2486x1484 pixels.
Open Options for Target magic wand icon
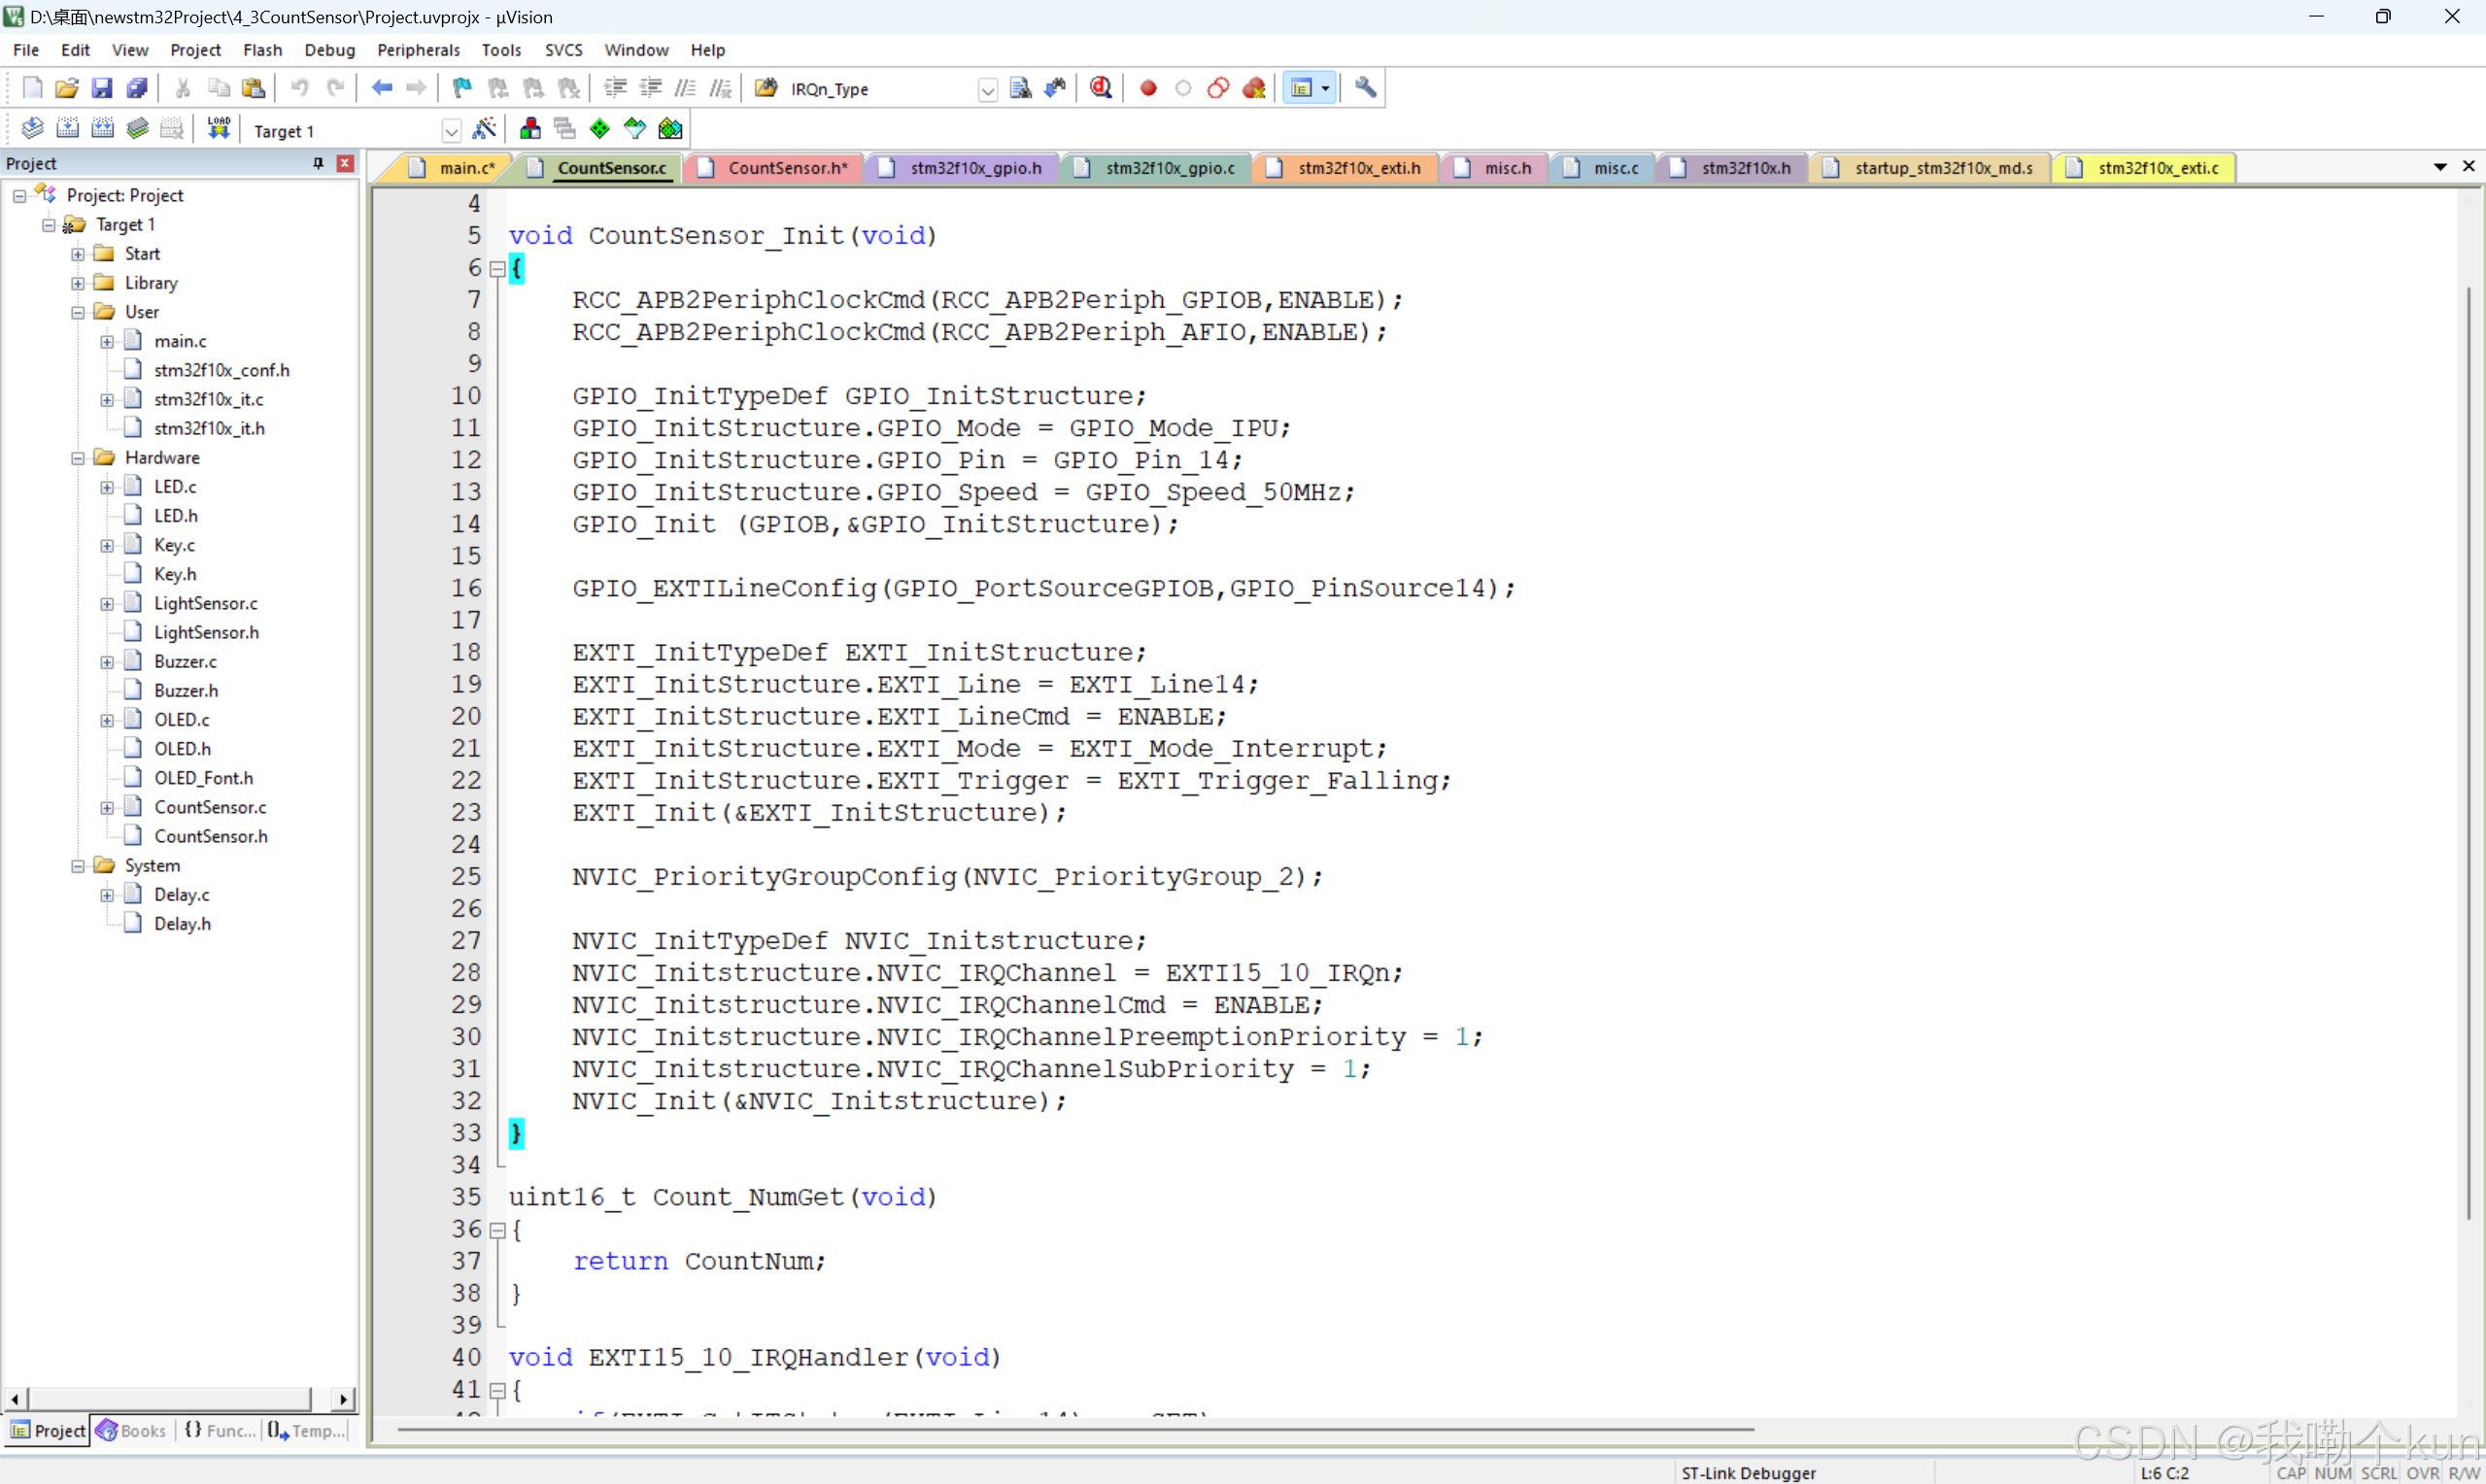(x=484, y=129)
